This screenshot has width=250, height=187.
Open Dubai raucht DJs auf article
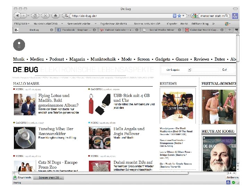(133, 162)
